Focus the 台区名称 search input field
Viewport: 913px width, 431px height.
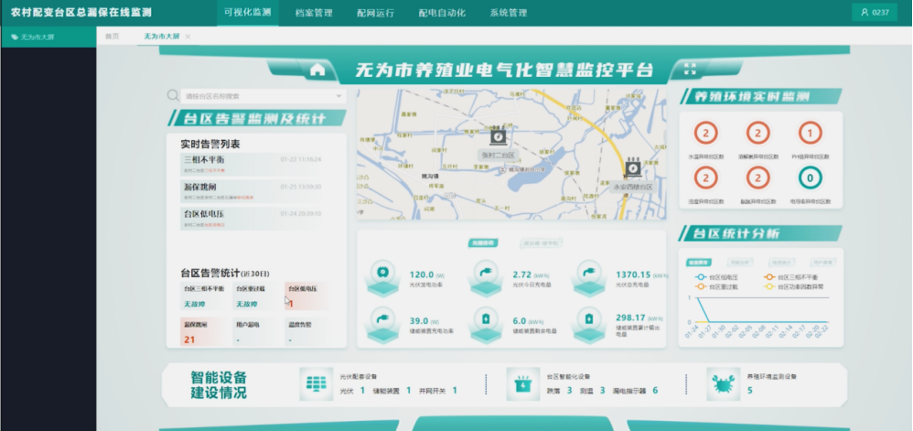(x=263, y=96)
